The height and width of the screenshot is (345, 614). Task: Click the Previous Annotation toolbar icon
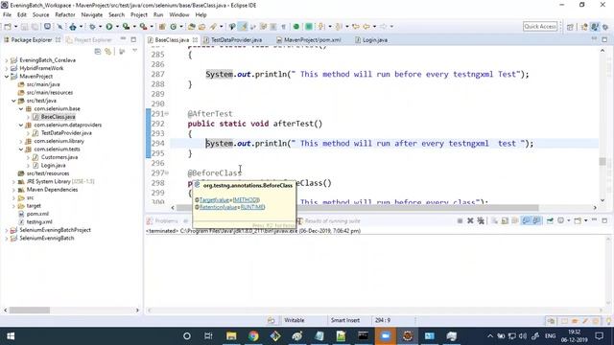339,27
